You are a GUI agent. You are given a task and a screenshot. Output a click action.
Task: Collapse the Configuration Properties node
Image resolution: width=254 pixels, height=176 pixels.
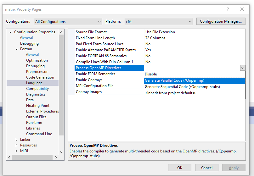[x=10, y=32]
